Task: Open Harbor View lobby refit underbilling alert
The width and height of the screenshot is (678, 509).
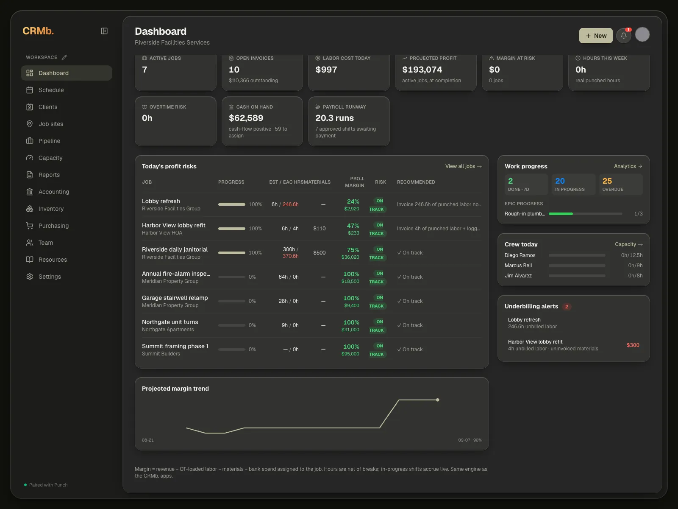Action: coord(574,345)
